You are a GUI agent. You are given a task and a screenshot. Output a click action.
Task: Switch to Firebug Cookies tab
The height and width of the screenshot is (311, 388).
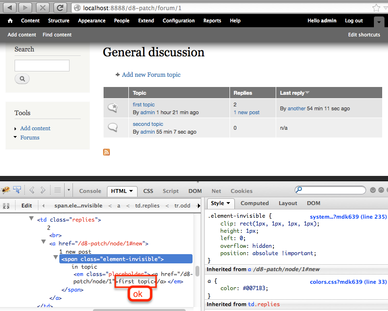(x=242, y=191)
